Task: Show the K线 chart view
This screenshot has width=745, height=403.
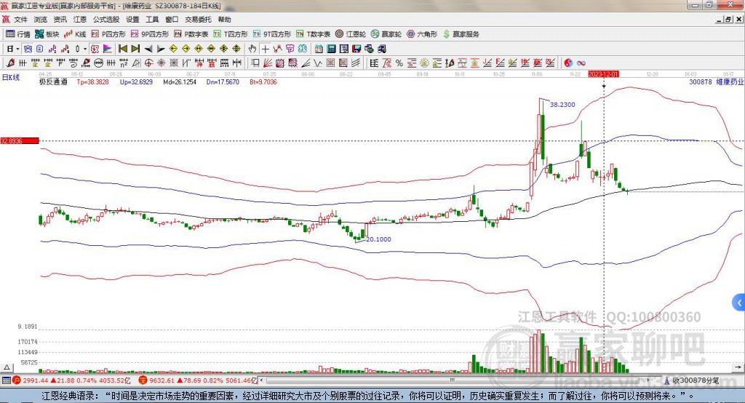Action: tap(75, 34)
